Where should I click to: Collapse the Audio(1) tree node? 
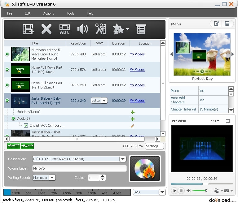click(x=13, y=119)
